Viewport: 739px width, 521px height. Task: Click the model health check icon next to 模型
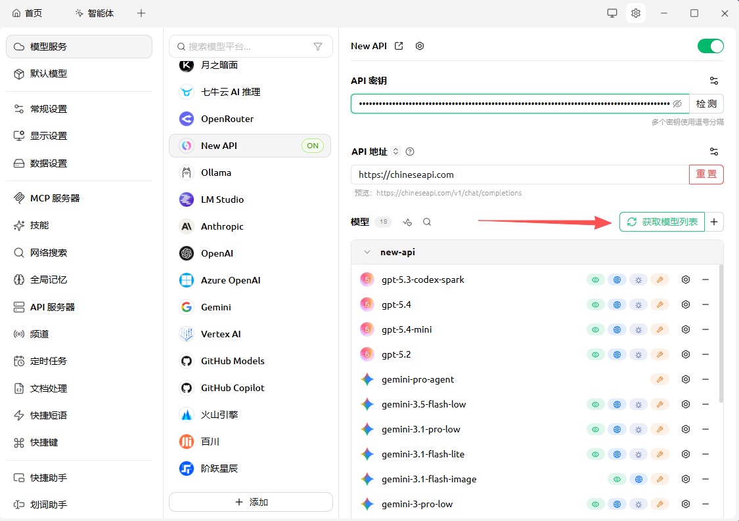[x=407, y=222]
